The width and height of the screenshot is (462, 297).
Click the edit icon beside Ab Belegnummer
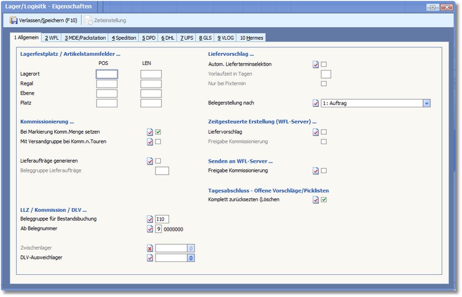149,229
